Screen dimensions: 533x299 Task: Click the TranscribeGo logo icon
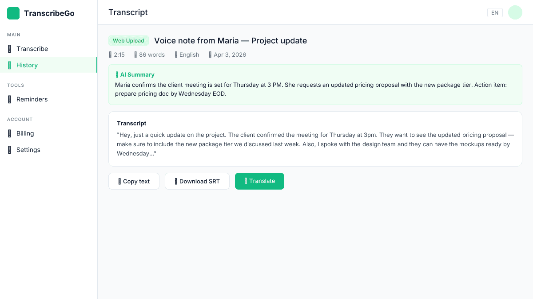(x=13, y=13)
